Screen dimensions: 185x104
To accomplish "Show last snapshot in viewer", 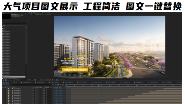I will click(59, 80).
